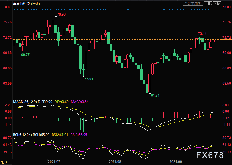The image size is (232, 165).
Task: Select the 76.98 high price marker
Action: click(x=61, y=14)
